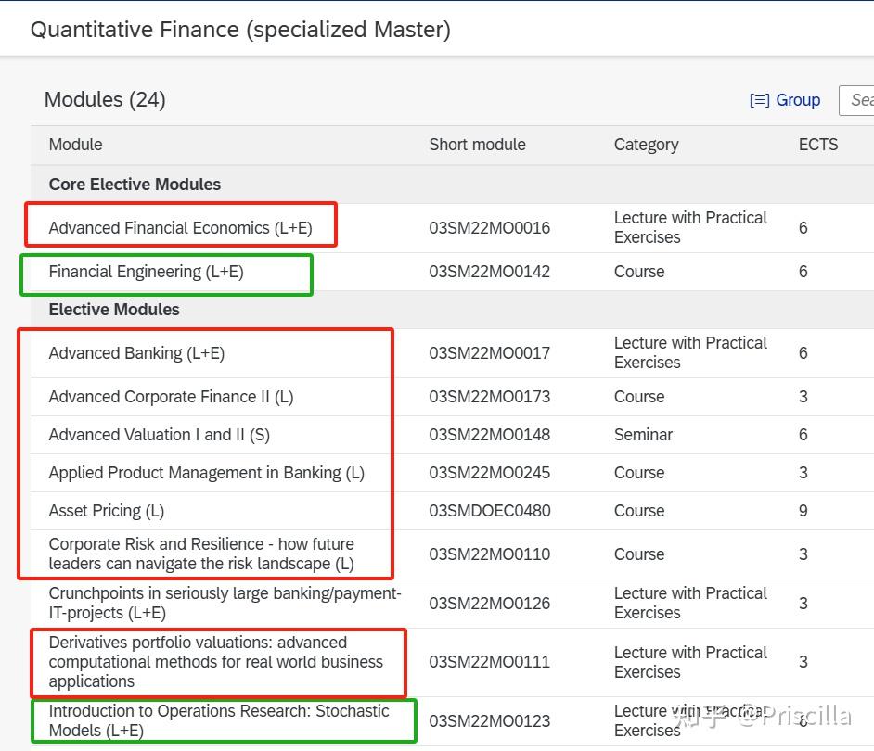Open Advanced Financial Economics (L+E) module
This screenshot has height=751, width=874.
tap(180, 228)
